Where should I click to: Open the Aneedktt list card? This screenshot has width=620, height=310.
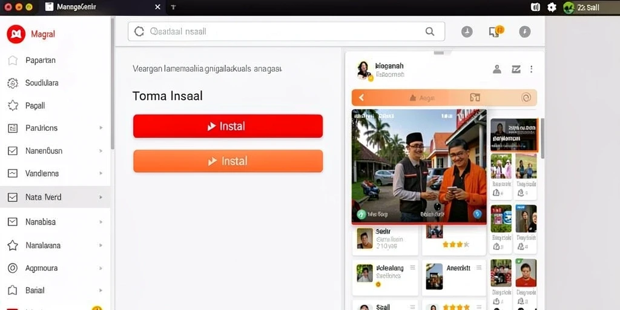click(x=454, y=277)
